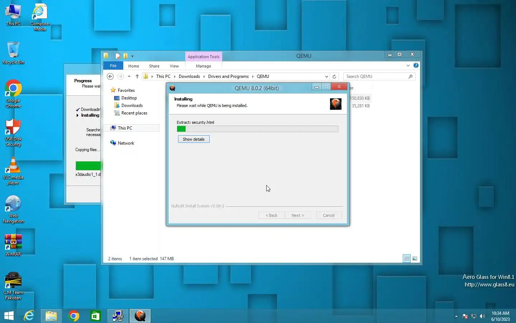
Task: Open WinRAR desktop shortcut
Action: [13, 245]
